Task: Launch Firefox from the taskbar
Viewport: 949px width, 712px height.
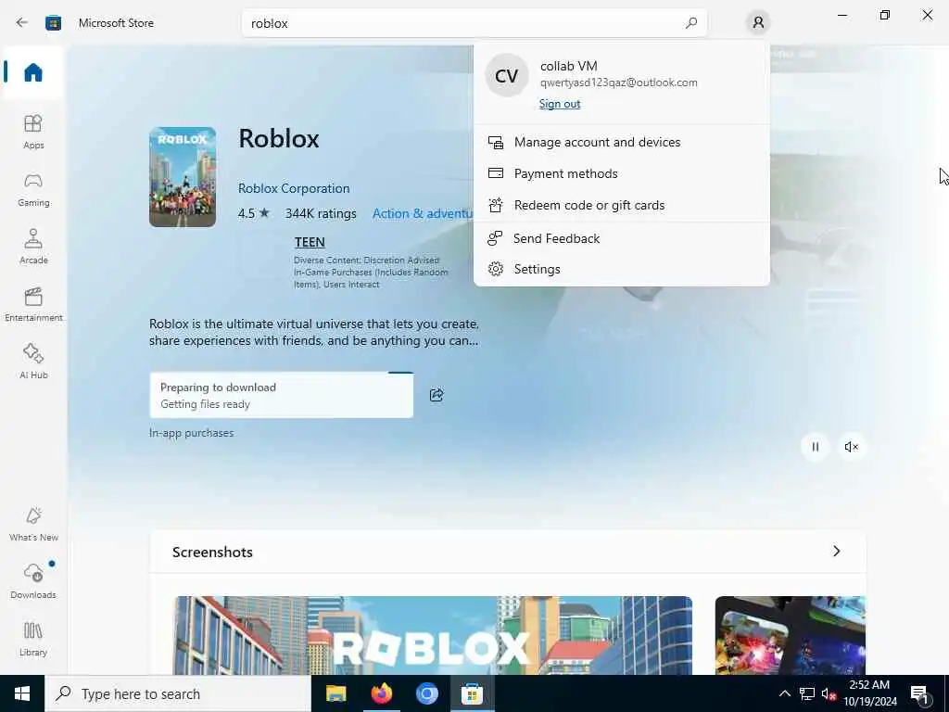Action: tap(381, 693)
